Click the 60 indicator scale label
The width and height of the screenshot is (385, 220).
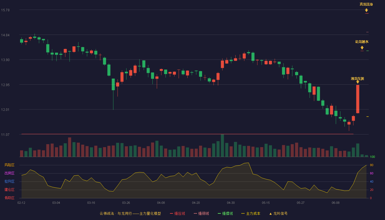pos(372,173)
